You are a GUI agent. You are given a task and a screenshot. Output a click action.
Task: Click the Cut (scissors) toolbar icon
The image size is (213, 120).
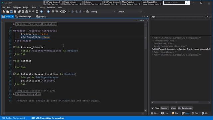pyautogui.click(x=23, y=12)
